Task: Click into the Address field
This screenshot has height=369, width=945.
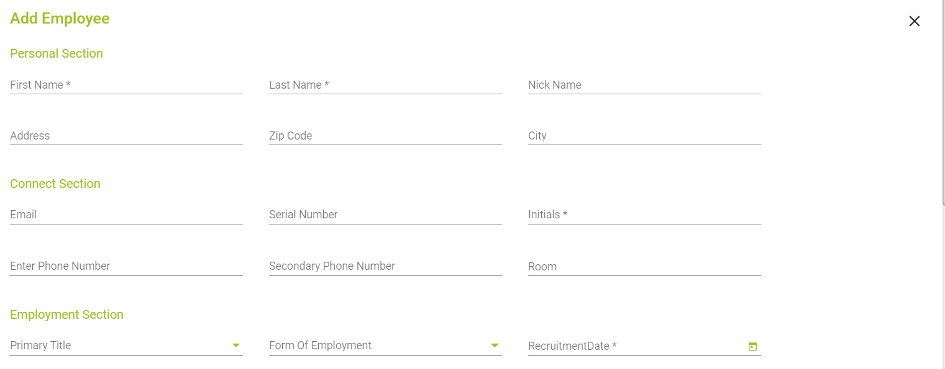Action: click(x=126, y=136)
